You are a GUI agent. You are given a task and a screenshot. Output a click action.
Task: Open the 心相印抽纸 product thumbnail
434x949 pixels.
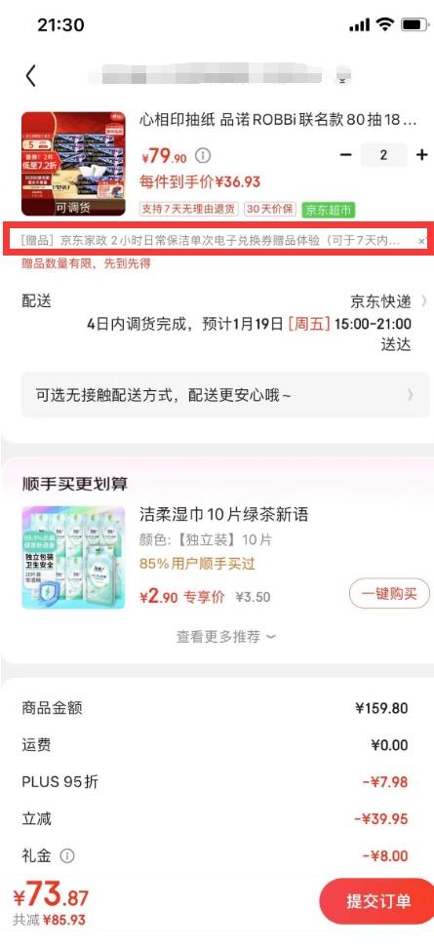[73, 164]
